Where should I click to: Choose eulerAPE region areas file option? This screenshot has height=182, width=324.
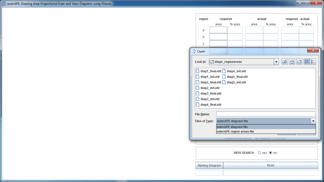(266, 132)
